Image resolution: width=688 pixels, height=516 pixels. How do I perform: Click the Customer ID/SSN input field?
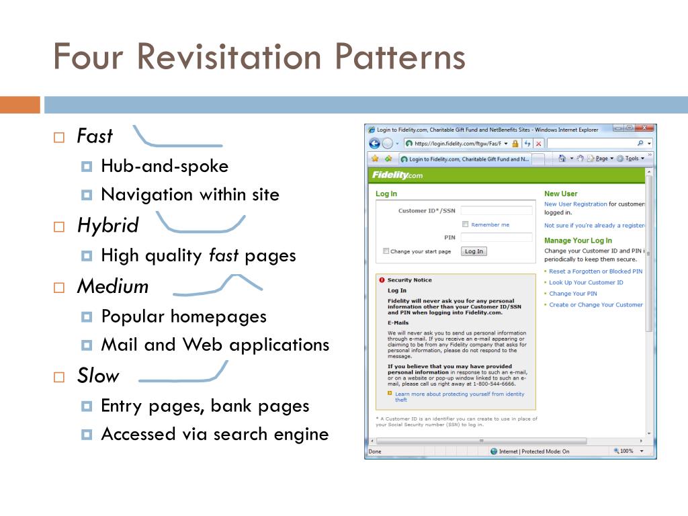(497, 210)
